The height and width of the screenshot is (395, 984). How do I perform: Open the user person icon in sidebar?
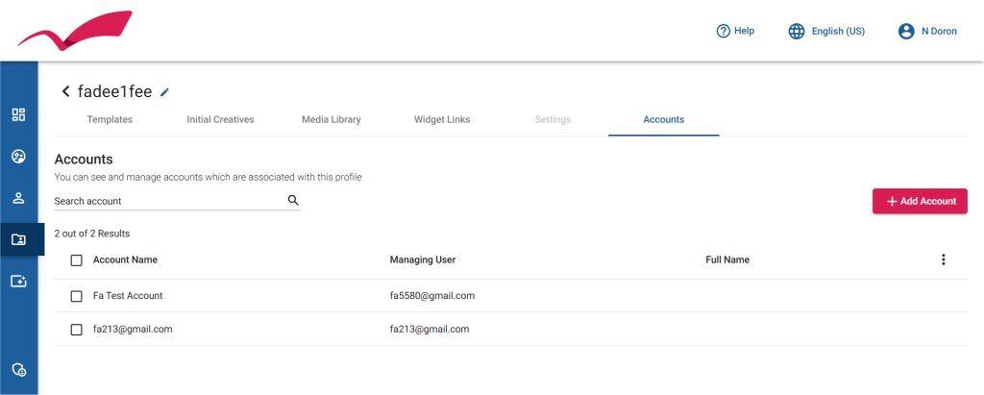click(18, 198)
